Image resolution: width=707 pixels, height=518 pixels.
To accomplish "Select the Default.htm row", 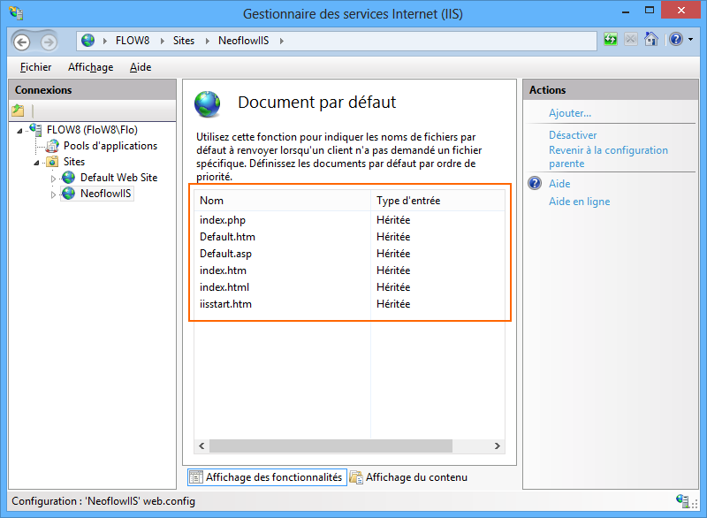I will coord(349,237).
